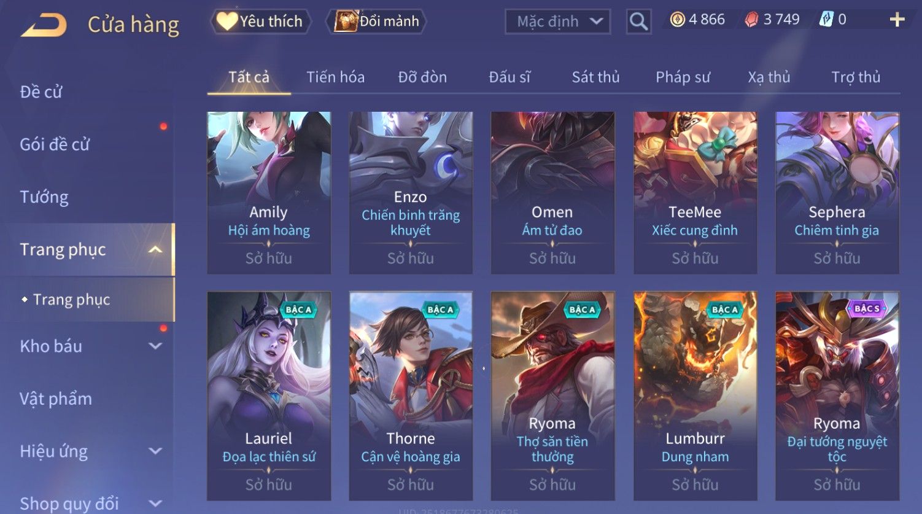
Task: Tap the golden back arrow icon
Action: click(43, 26)
